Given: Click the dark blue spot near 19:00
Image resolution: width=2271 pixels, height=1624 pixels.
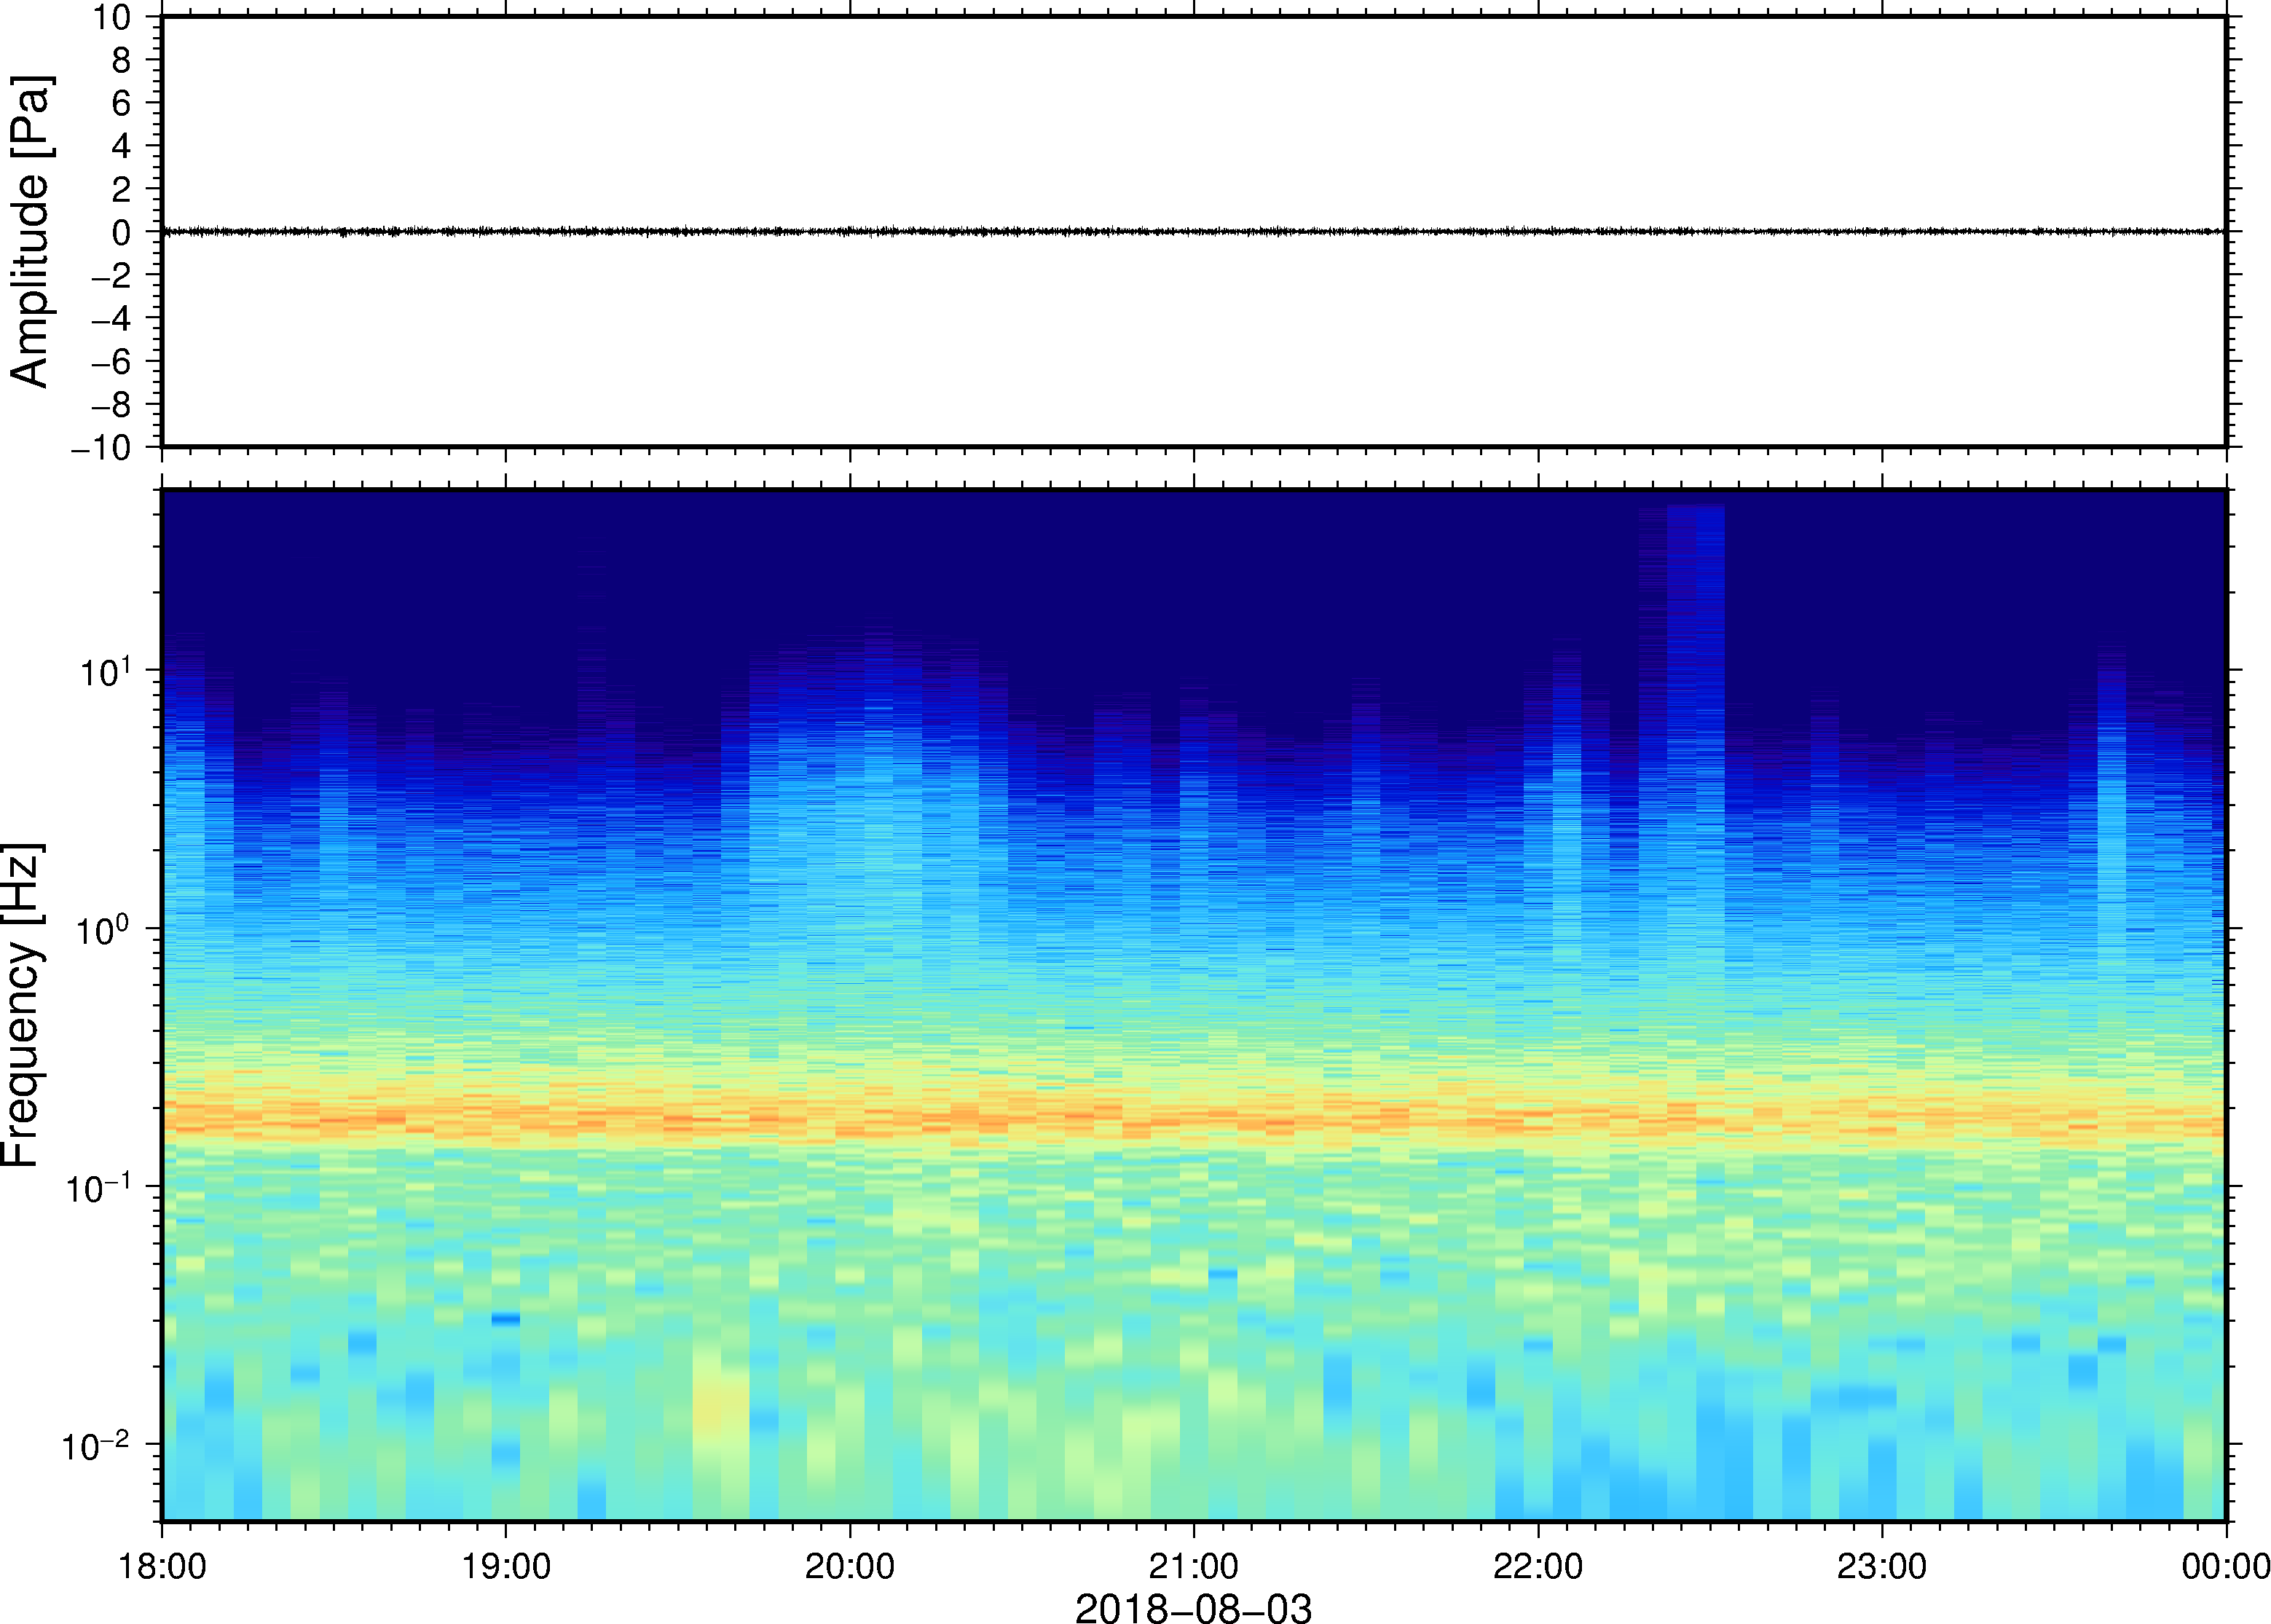Looking at the screenshot, I should (506, 1319).
